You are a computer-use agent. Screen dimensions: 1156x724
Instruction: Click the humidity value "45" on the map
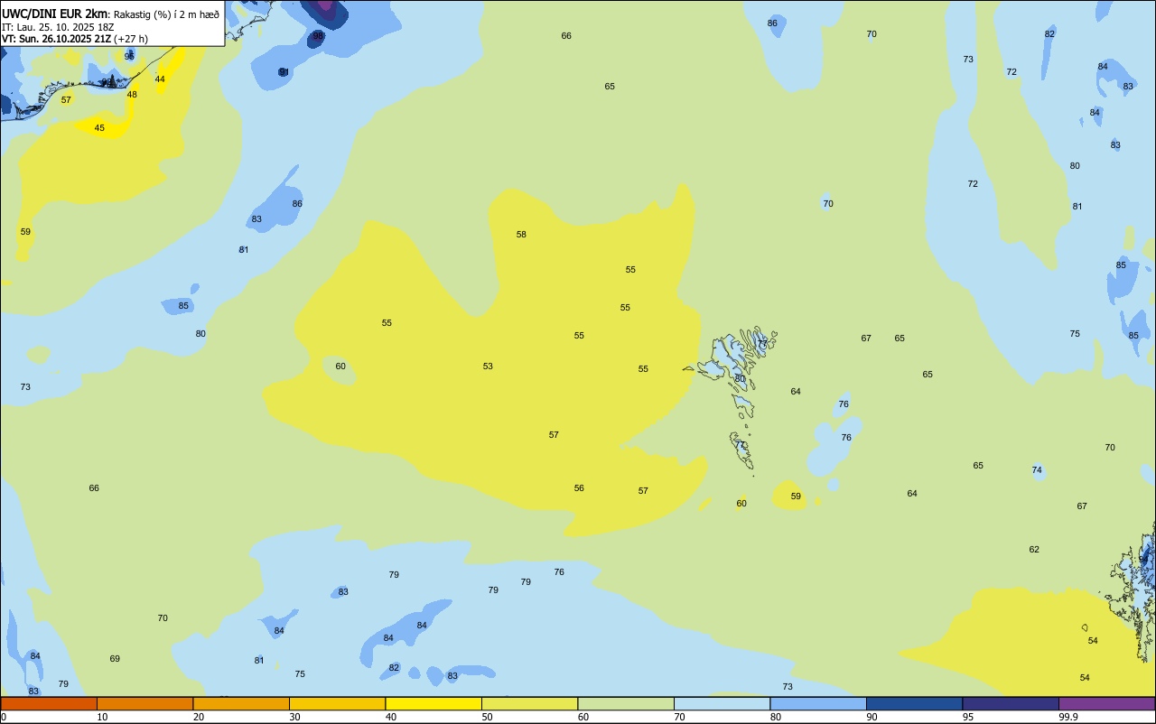[99, 128]
